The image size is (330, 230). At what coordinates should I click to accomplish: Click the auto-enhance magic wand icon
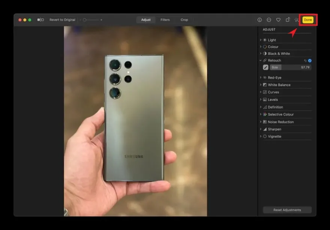(297, 20)
